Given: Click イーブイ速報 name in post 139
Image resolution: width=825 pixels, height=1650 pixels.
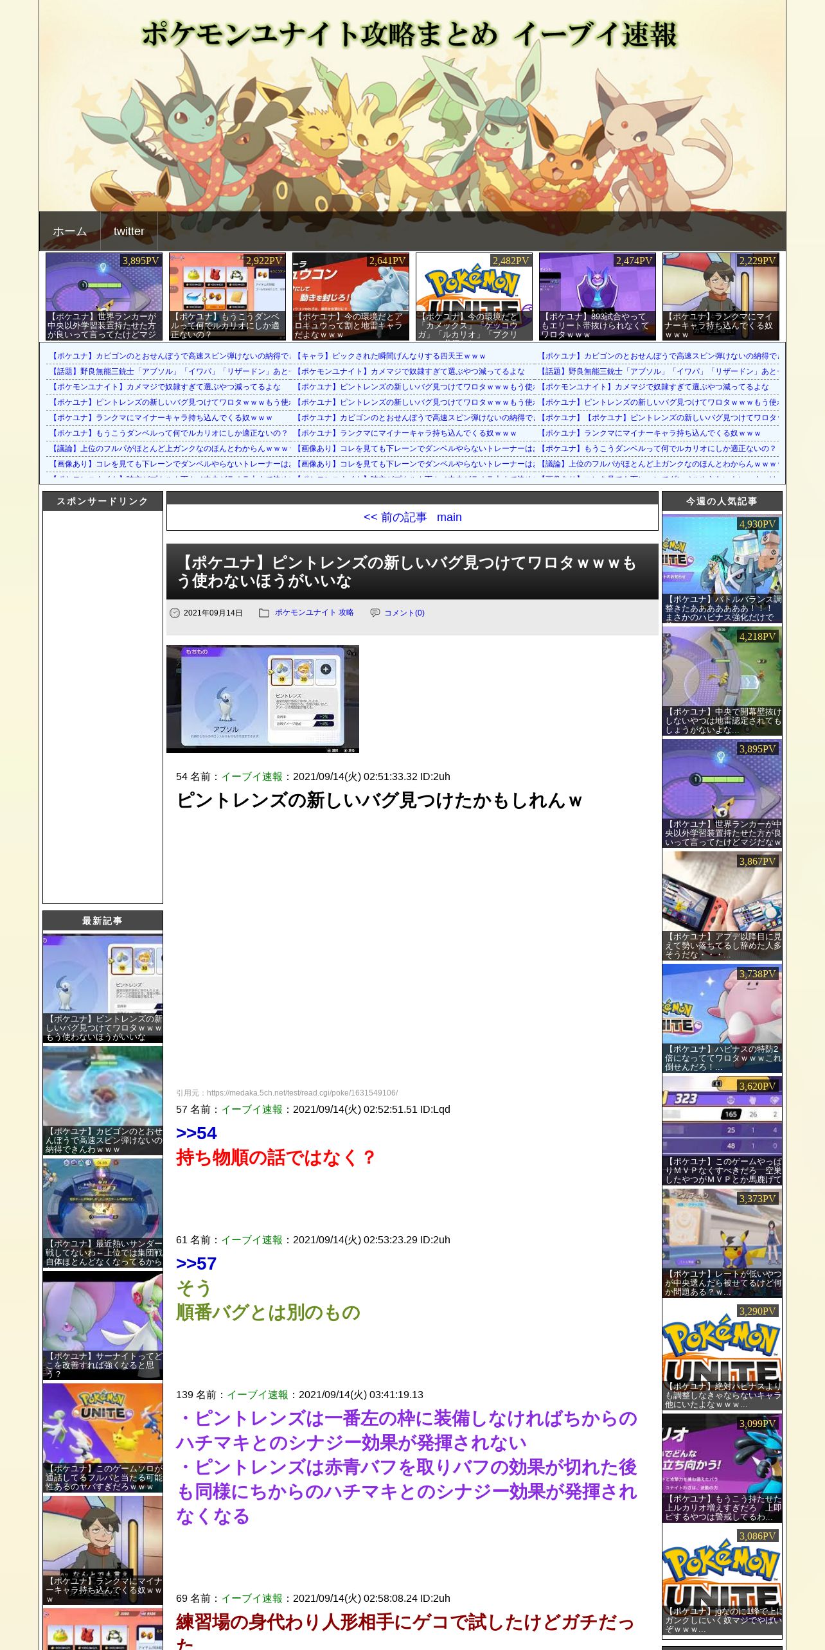Looking at the screenshot, I should coord(258,1394).
